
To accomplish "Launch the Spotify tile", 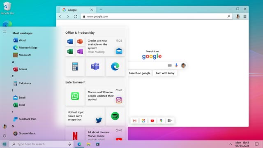I will click(115, 116).
